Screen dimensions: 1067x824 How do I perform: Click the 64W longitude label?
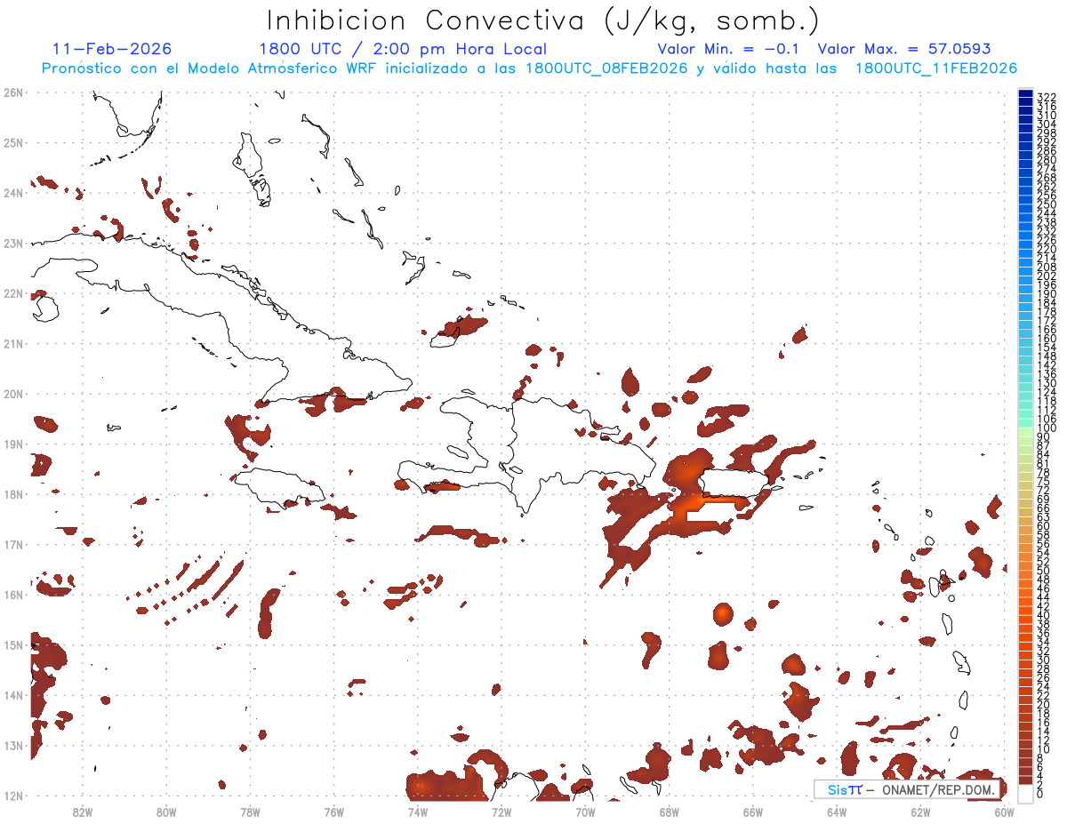(x=837, y=812)
